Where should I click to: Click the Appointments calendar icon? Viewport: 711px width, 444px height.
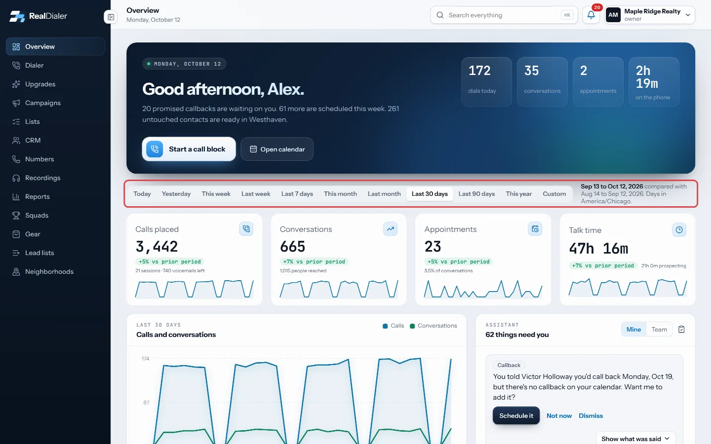click(x=535, y=229)
